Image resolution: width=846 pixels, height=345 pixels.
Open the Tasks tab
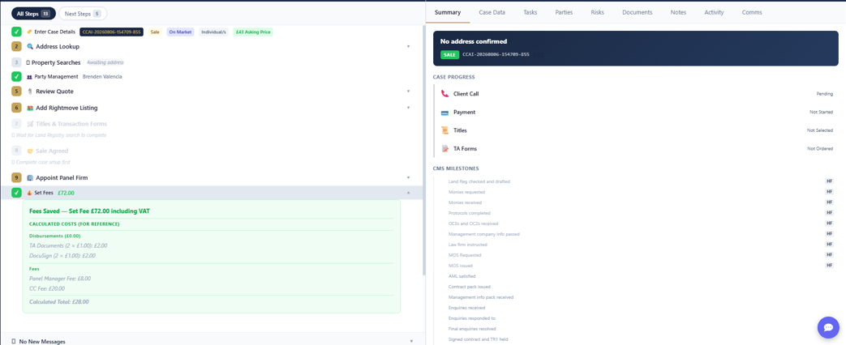point(530,12)
